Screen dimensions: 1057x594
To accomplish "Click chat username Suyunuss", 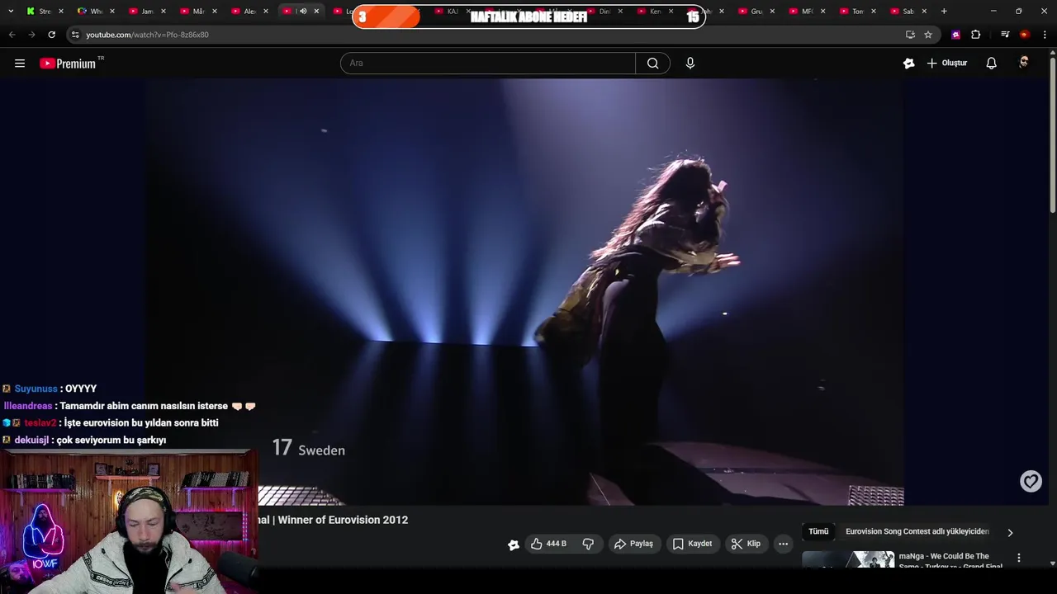I will (36, 389).
